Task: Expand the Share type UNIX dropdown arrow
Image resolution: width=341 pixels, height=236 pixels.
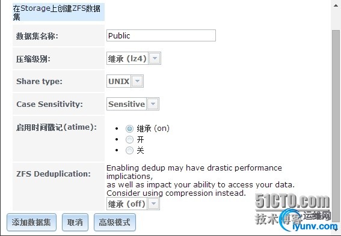Action: tap(137, 81)
